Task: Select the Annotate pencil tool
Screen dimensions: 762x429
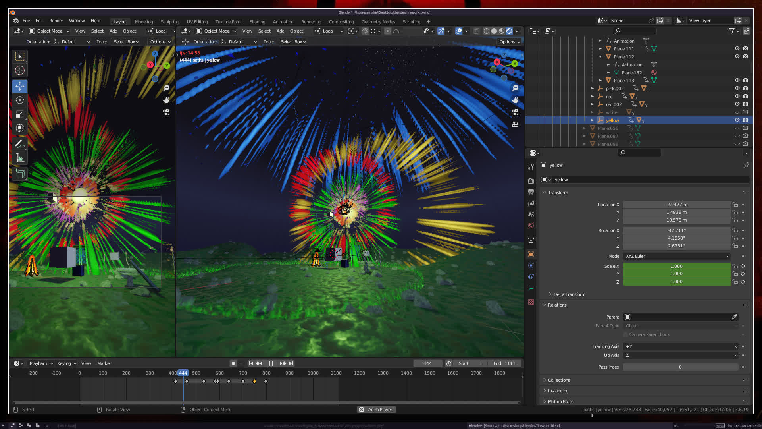Action: [20, 144]
